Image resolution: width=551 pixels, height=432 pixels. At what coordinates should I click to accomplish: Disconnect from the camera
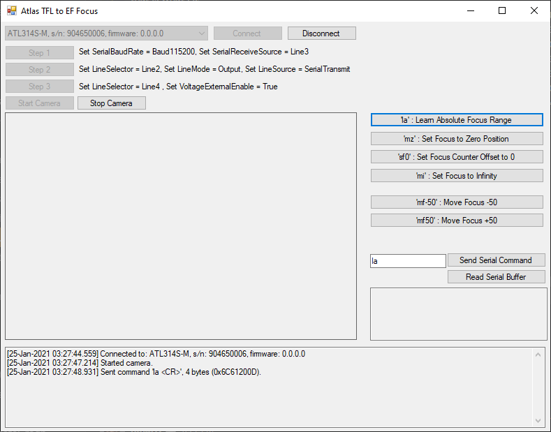point(321,33)
